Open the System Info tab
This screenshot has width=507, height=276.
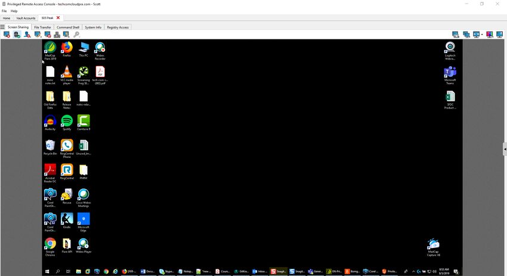(93, 27)
